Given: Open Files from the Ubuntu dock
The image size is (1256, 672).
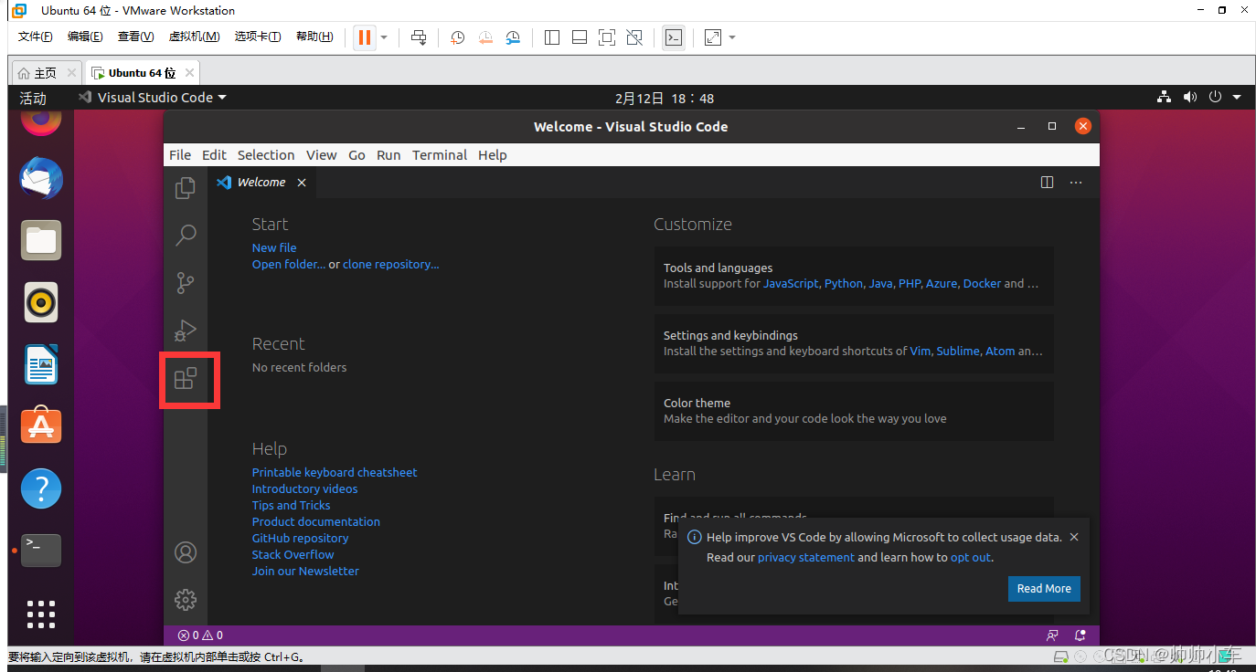Looking at the screenshot, I should tap(41, 241).
